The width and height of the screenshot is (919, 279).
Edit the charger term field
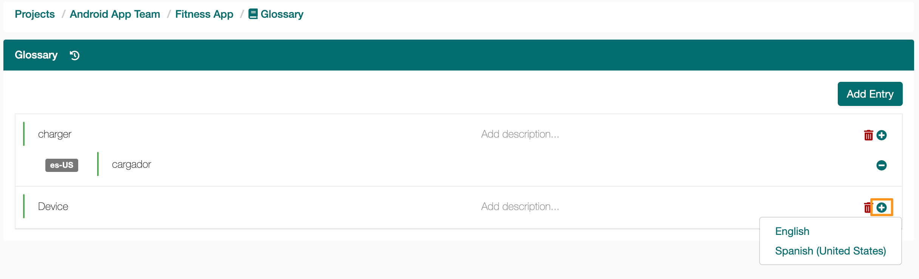pos(249,134)
